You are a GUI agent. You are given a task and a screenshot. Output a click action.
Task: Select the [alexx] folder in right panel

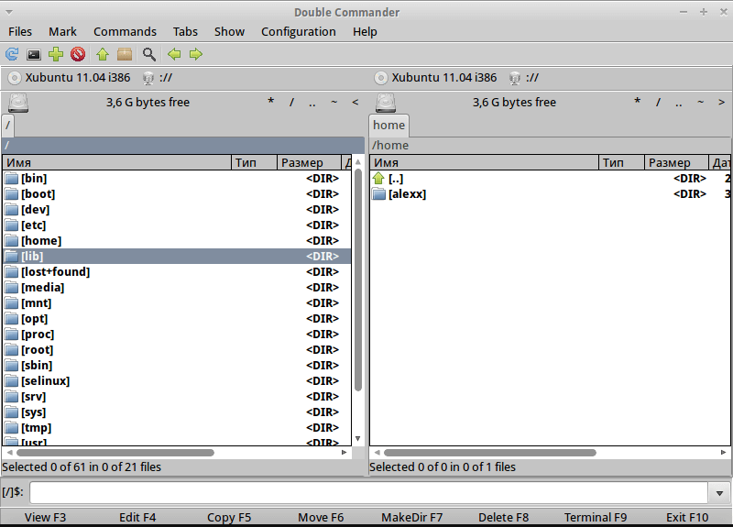407,194
